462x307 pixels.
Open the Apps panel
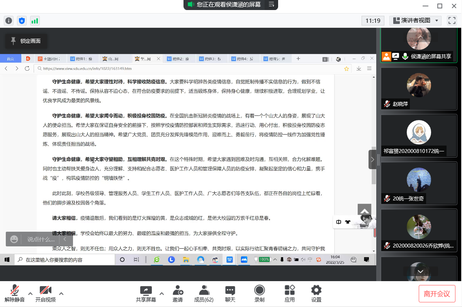pyautogui.click(x=290, y=294)
